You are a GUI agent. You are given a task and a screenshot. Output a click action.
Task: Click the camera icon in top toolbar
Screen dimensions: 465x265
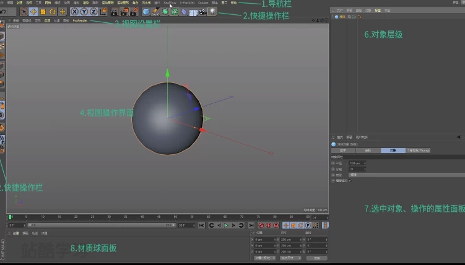click(x=202, y=12)
